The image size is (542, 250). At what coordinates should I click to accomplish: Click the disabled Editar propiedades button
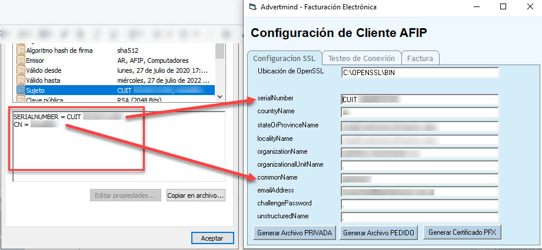125,195
